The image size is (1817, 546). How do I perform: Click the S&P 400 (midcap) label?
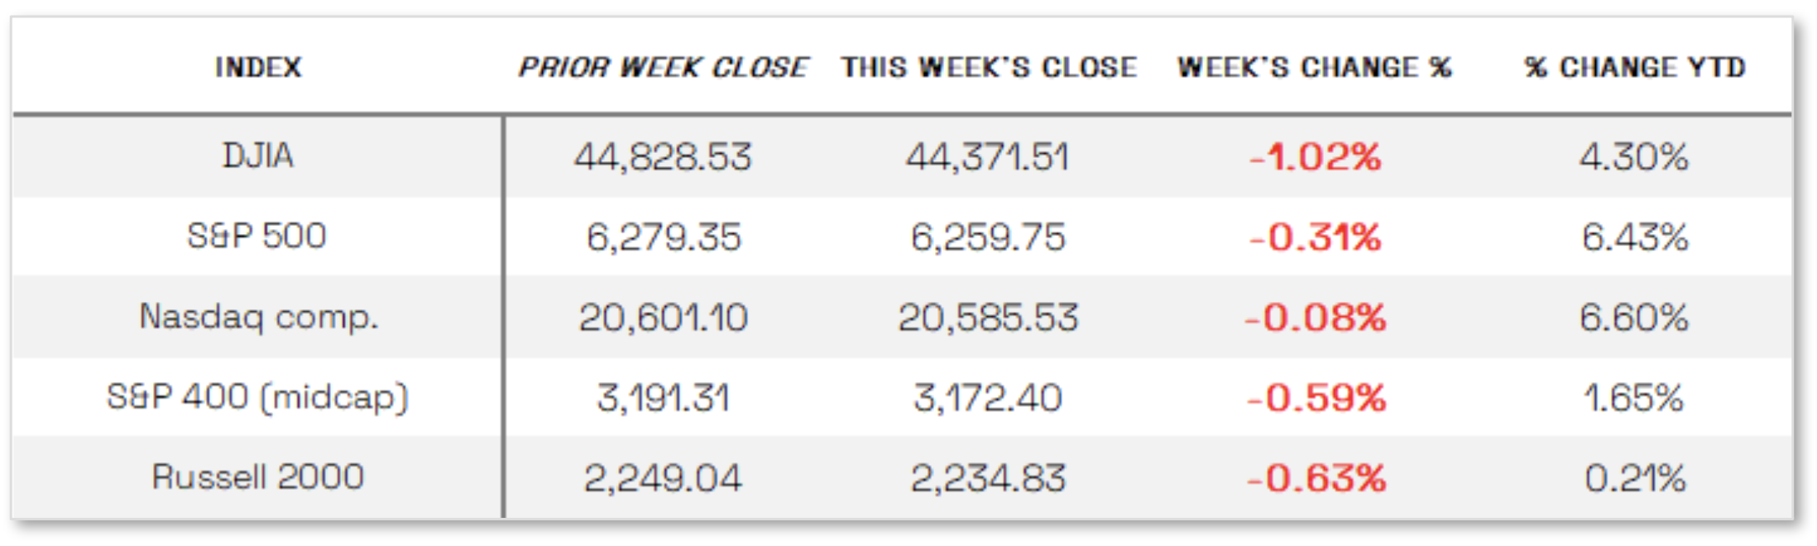point(258,397)
